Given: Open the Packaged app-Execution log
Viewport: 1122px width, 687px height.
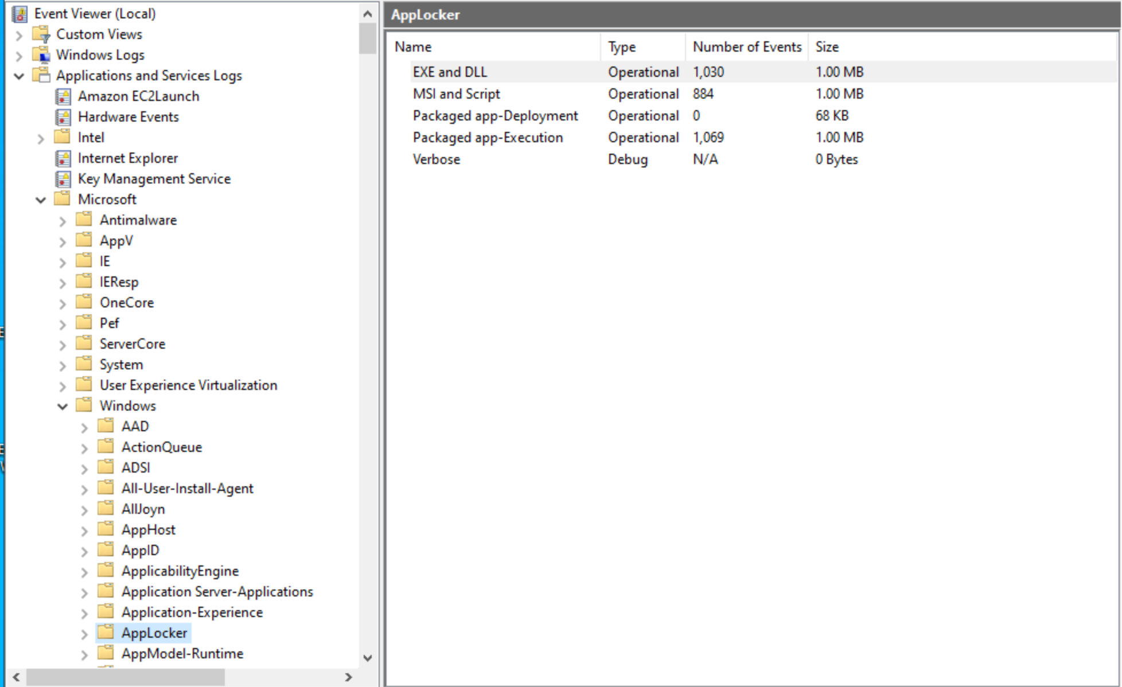Looking at the screenshot, I should click(x=488, y=137).
